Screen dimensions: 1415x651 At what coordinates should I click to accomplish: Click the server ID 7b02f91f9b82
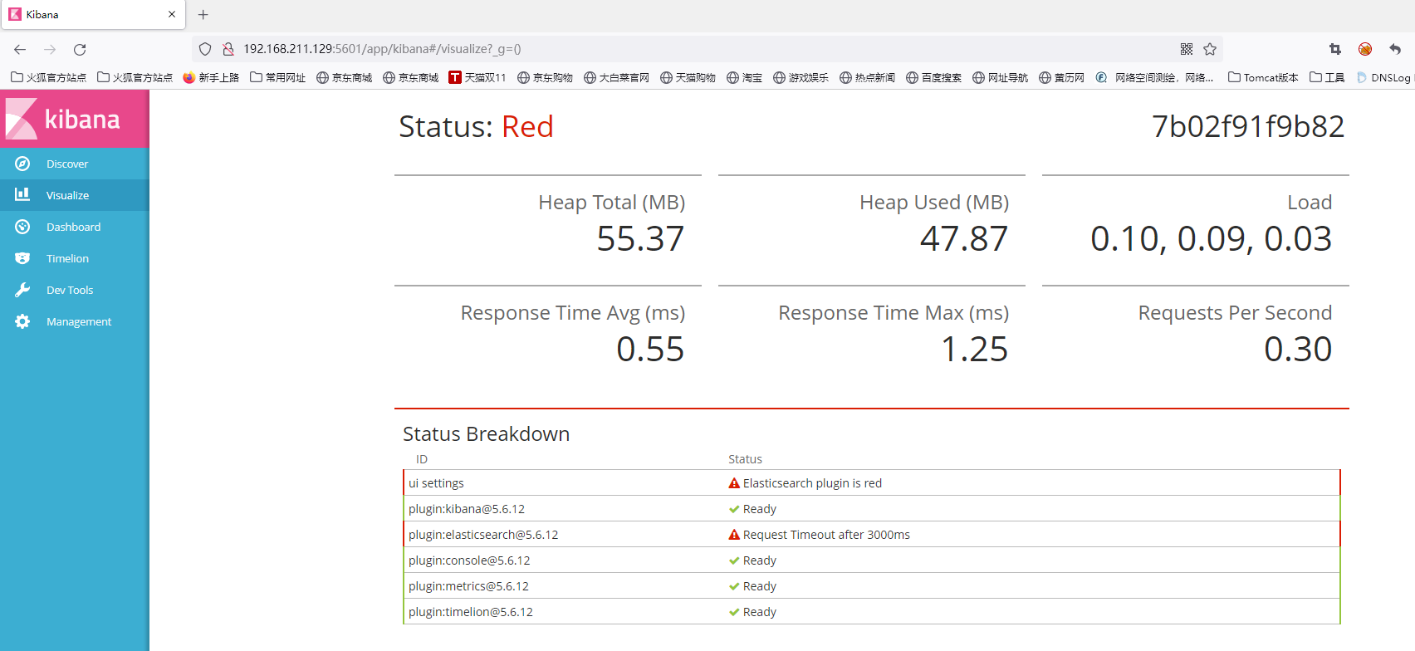pyautogui.click(x=1248, y=126)
